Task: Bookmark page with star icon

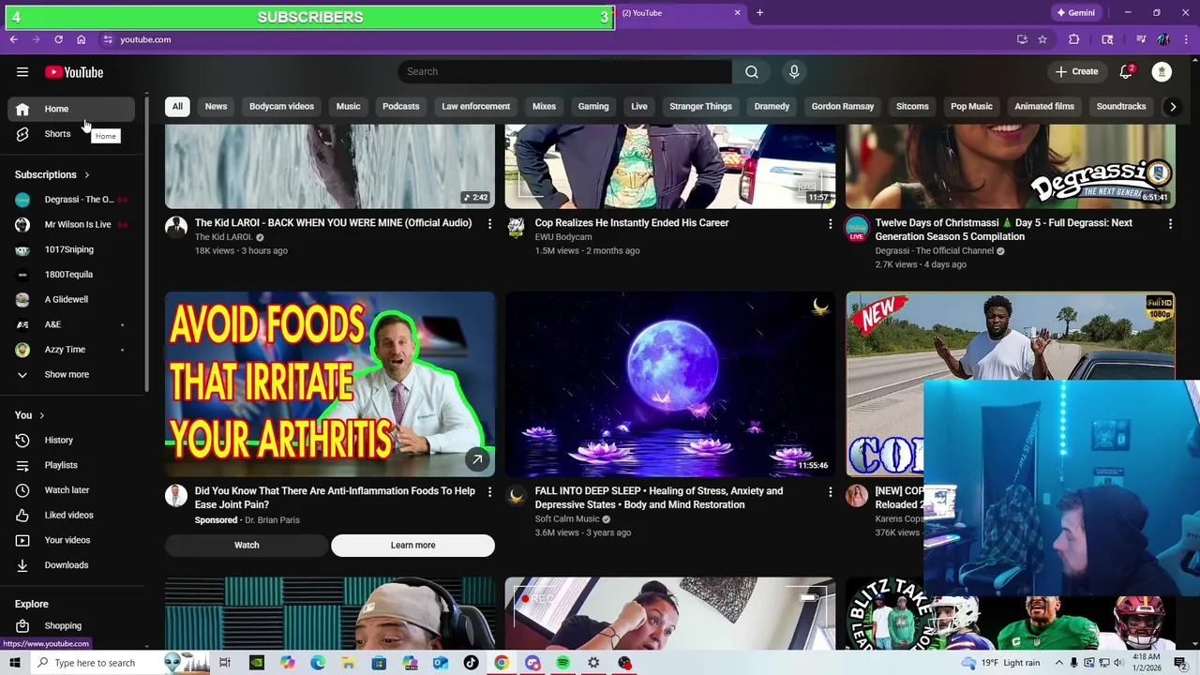Action: pos(1042,39)
